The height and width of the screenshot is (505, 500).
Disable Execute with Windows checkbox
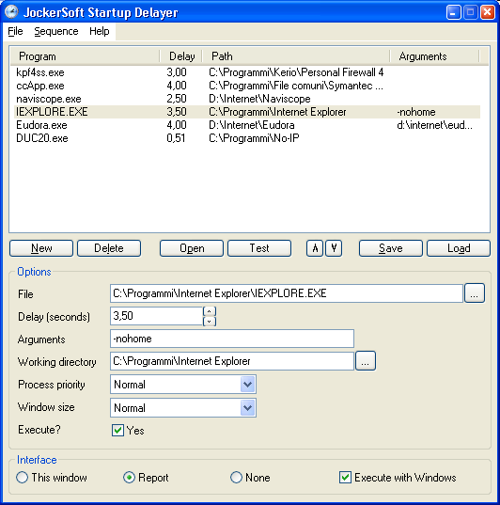click(x=345, y=478)
